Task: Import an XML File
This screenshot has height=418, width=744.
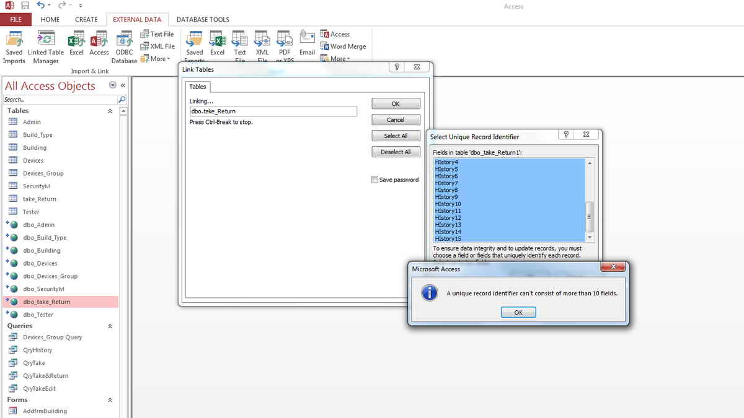Action: click(157, 46)
